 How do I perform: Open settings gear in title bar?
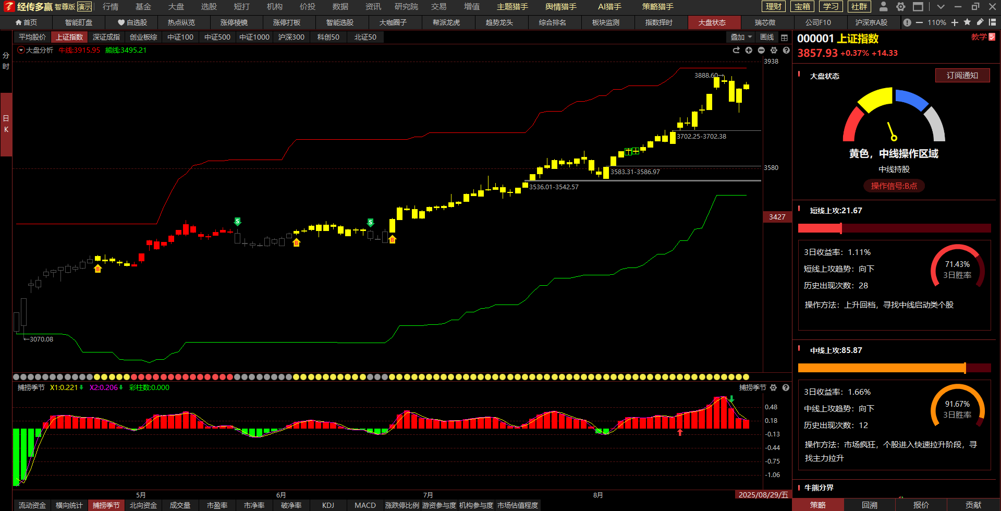900,7
